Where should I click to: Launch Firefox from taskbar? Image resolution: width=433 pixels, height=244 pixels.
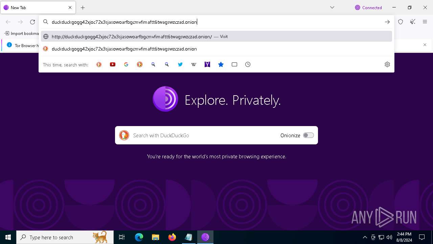click(172, 237)
